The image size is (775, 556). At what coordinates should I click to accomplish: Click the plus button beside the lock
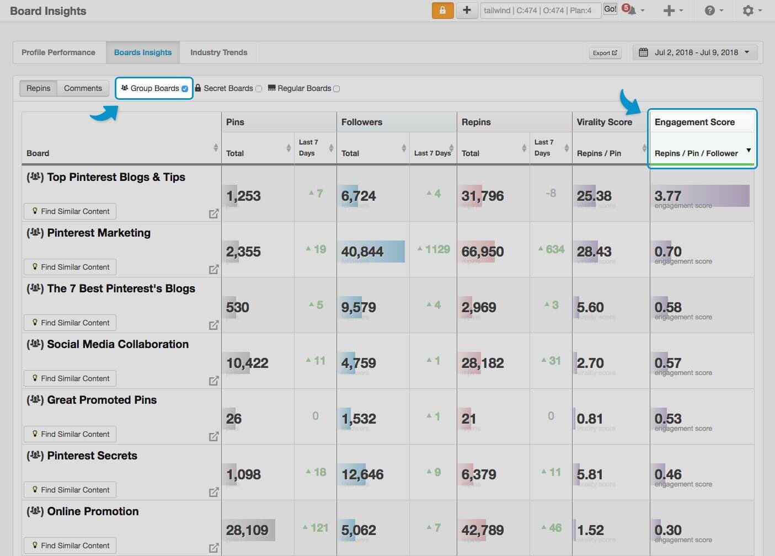[x=467, y=10]
